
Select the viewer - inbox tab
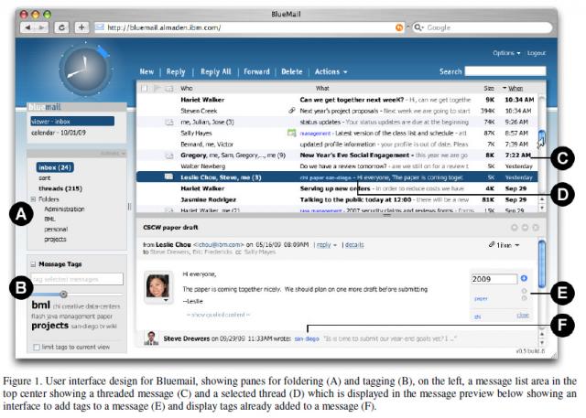coord(72,122)
